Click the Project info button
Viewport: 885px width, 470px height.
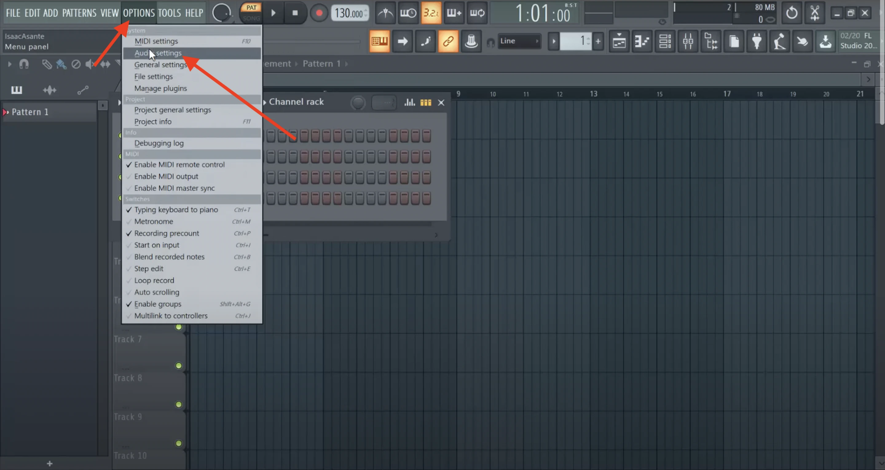(x=153, y=121)
